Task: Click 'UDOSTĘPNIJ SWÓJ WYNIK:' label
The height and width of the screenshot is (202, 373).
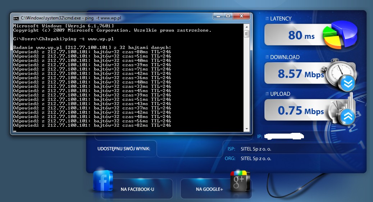Action: tap(124, 149)
